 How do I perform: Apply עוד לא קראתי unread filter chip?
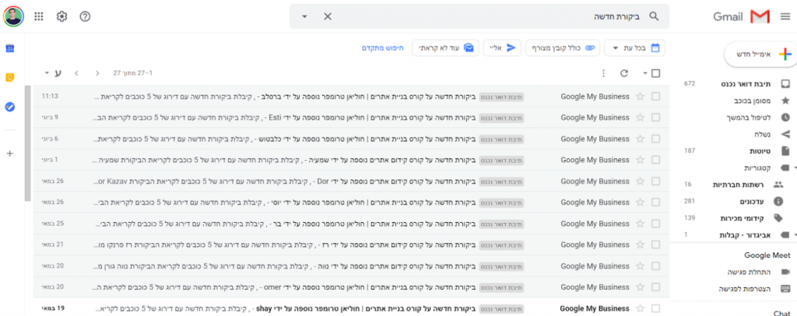click(445, 47)
